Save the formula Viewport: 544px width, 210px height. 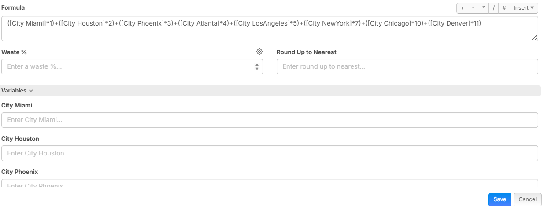(x=500, y=199)
